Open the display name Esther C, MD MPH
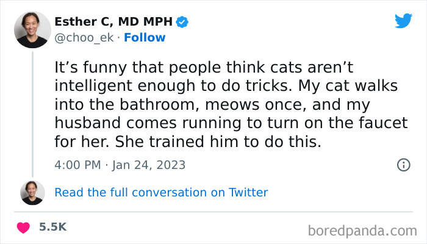 click(x=113, y=23)
